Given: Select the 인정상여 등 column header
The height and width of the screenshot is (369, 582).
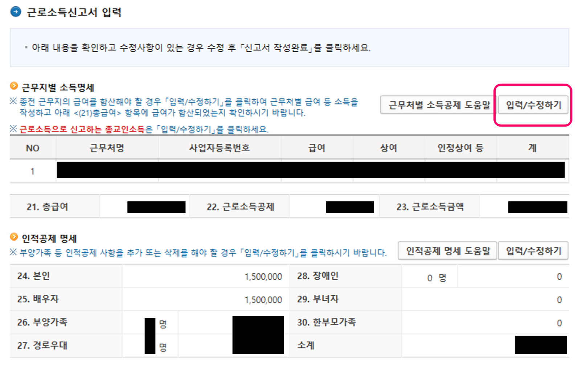Looking at the screenshot, I should [461, 148].
